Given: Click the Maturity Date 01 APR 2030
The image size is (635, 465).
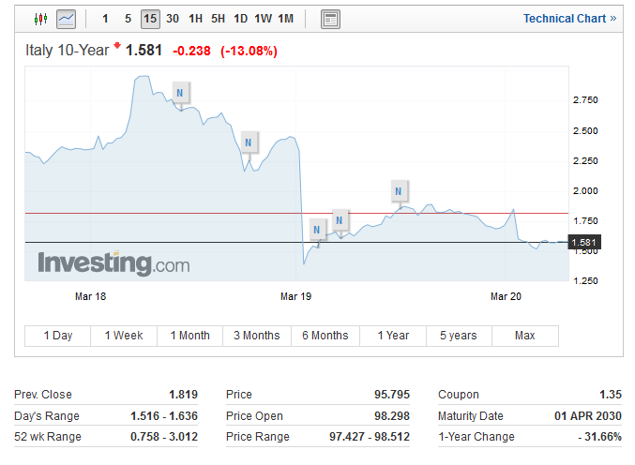Looking at the screenshot, I should click(588, 416).
